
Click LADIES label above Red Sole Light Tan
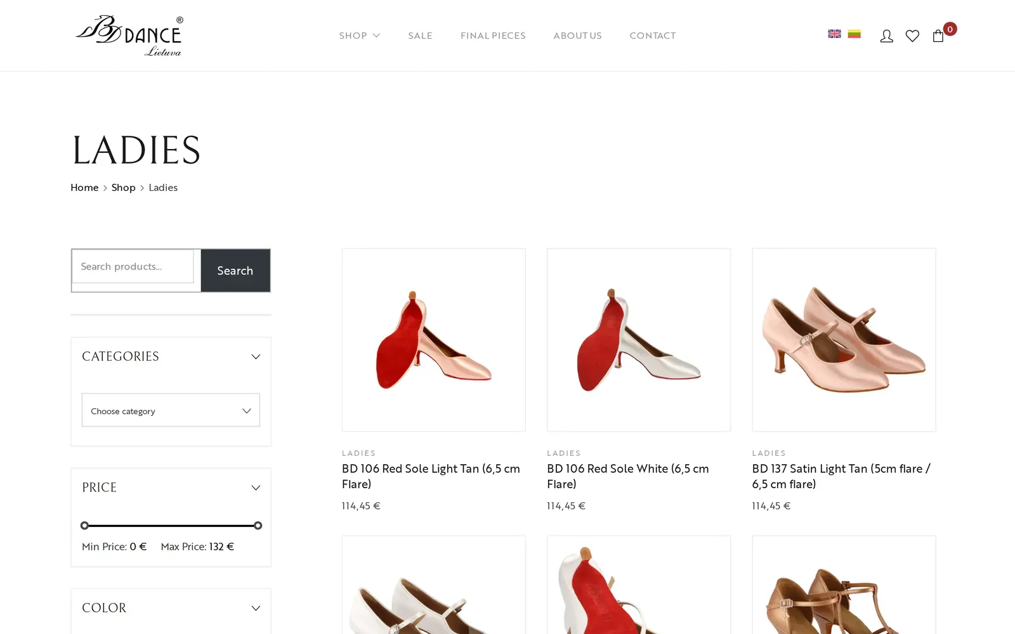[359, 453]
